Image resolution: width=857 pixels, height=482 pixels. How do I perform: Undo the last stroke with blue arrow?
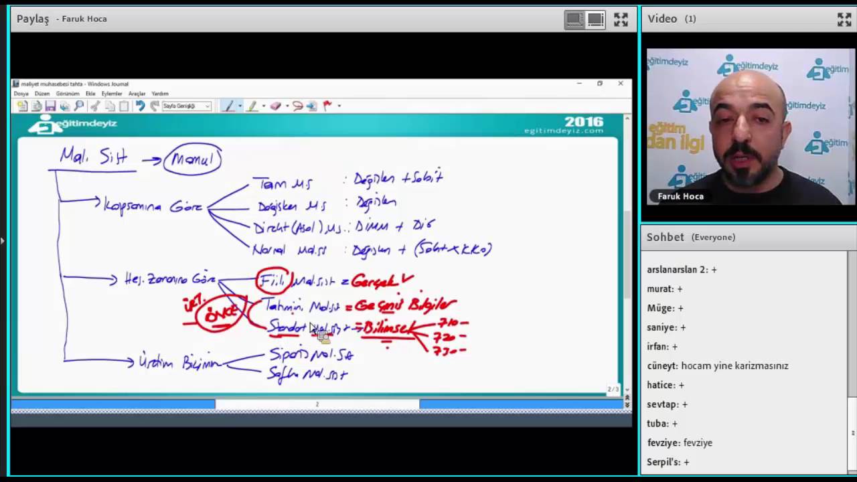tap(140, 106)
